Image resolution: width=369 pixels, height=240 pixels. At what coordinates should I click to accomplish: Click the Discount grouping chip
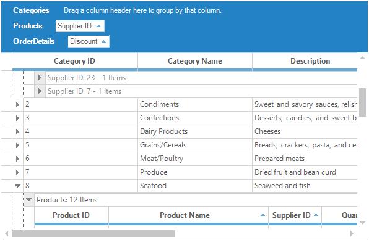pos(89,41)
